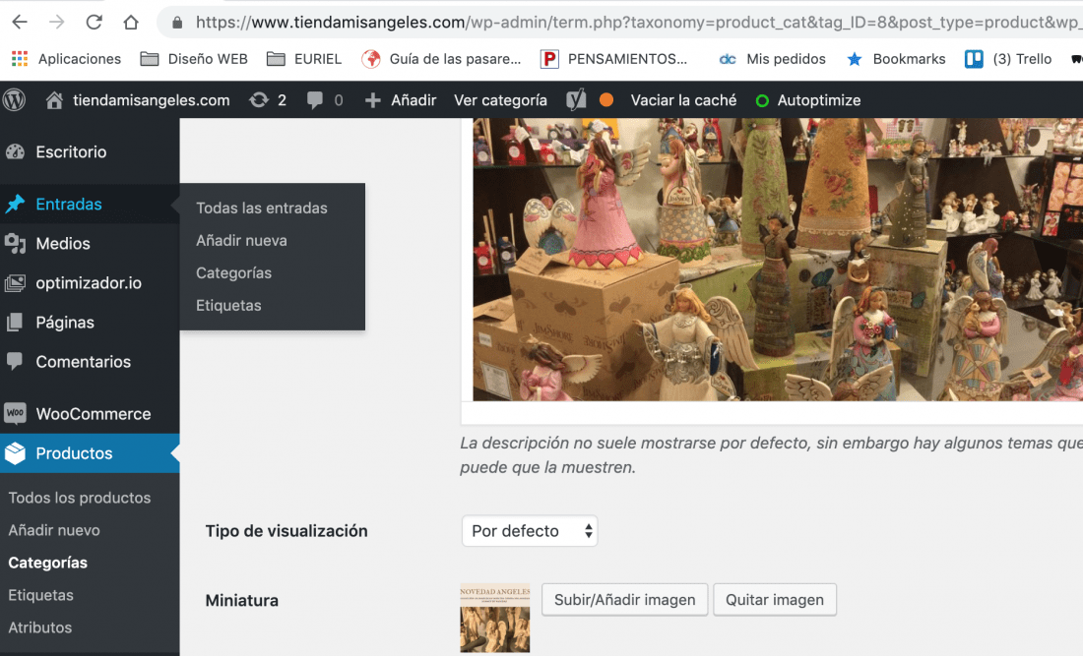The width and height of the screenshot is (1083, 656).
Task: Click the optimizador.io sidebar icon
Action: click(x=15, y=283)
